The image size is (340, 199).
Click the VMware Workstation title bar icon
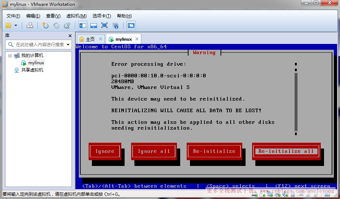point(5,4)
